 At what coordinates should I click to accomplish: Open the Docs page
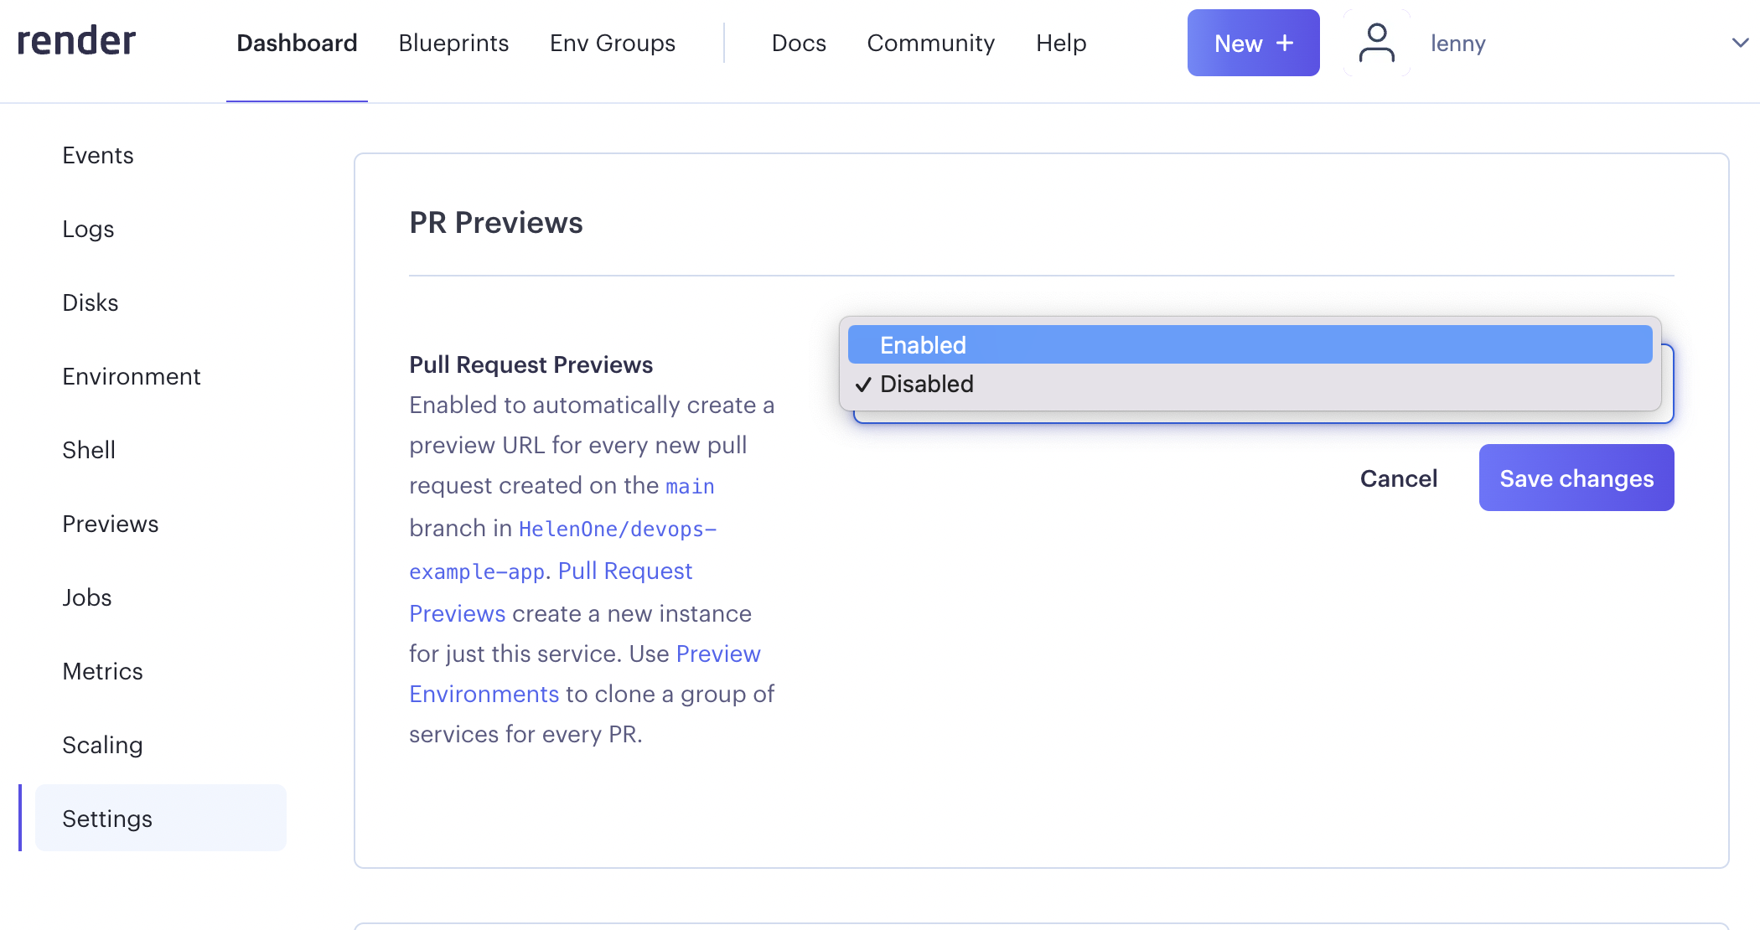pos(800,43)
